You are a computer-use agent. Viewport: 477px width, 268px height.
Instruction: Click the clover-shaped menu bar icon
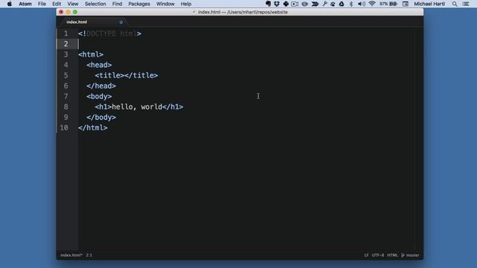285,4
